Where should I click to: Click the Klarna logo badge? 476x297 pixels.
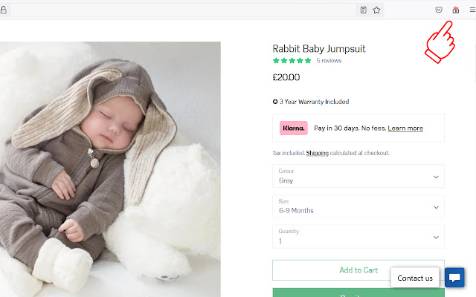coord(294,128)
